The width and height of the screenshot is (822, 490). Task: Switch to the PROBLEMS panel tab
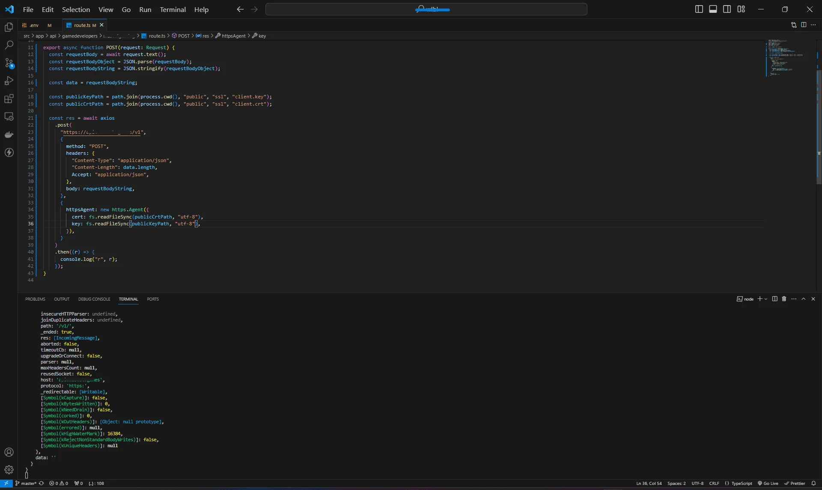(x=35, y=299)
